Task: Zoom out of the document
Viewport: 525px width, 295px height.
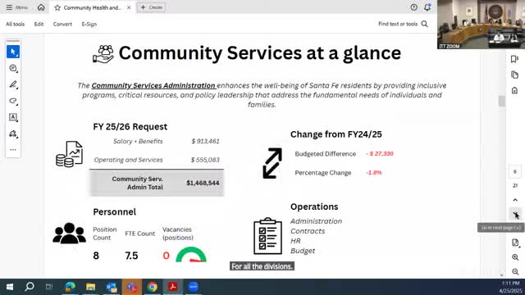Action: (515, 271)
